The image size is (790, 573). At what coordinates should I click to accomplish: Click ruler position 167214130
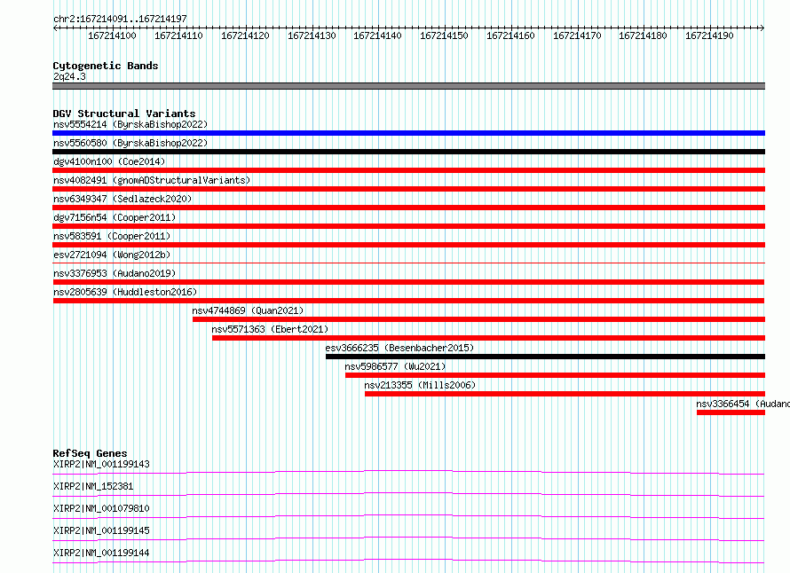(312, 35)
